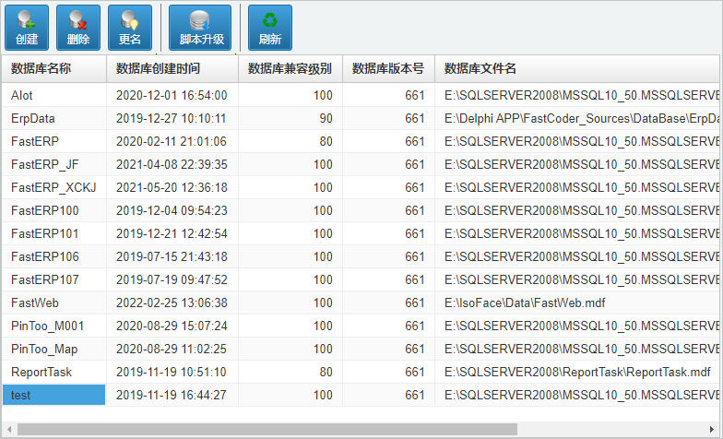723x439 pixels.
Task: Click creation time 2019-07-15 21:43:18
Action: point(172,256)
